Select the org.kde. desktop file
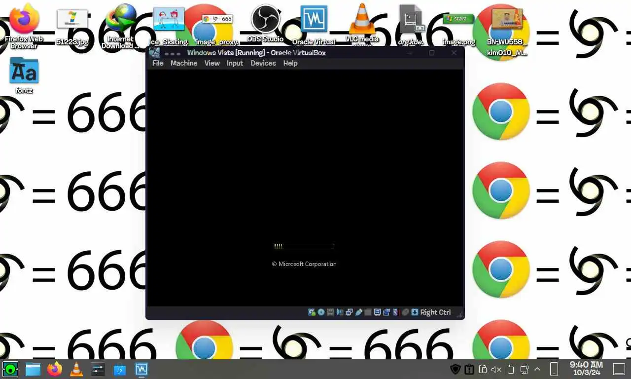Viewport: 631px width, 379px height. coord(411,26)
